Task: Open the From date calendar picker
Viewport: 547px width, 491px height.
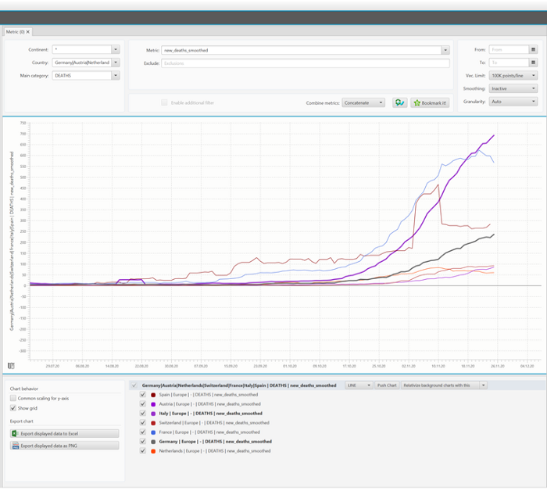Action: (533, 49)
